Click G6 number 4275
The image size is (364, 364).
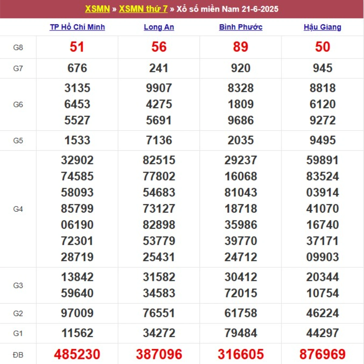(159, 104)
